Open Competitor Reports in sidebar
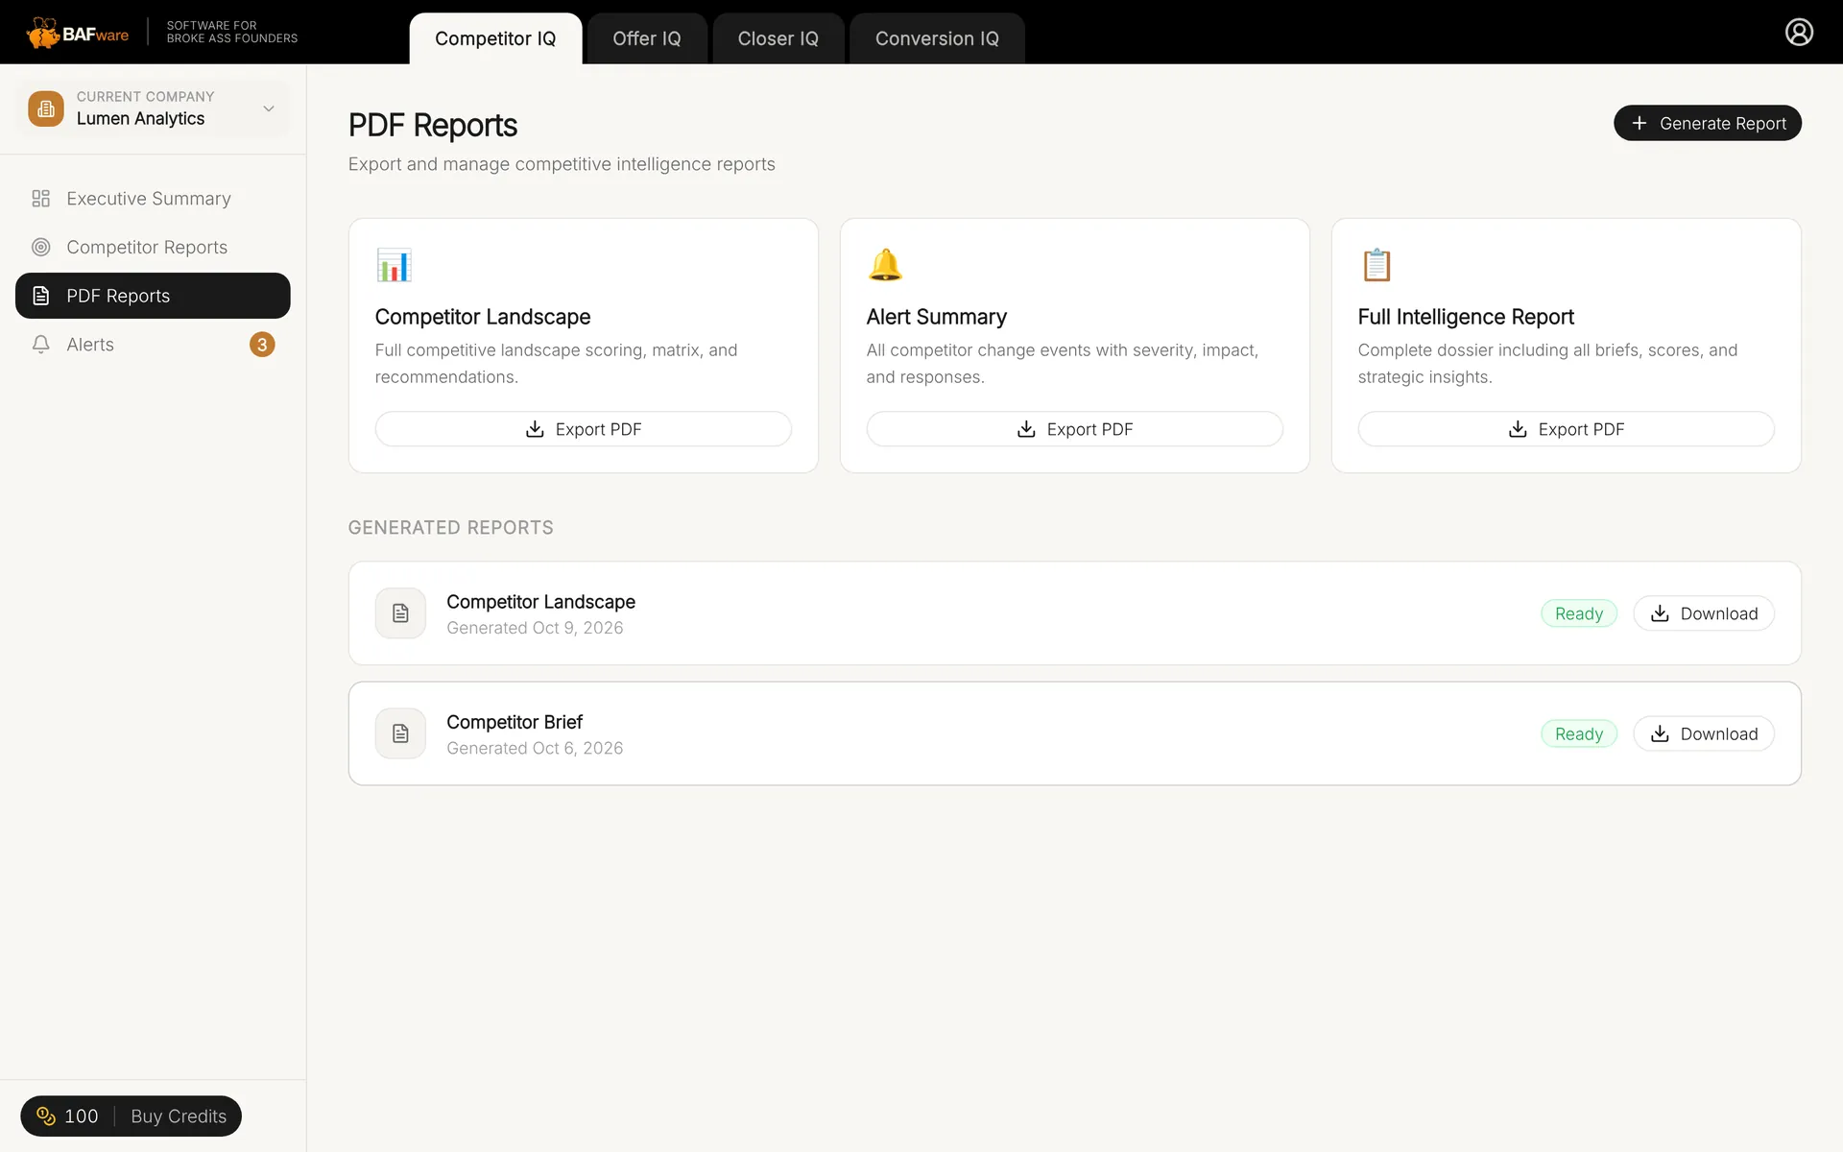 (153, 248)
